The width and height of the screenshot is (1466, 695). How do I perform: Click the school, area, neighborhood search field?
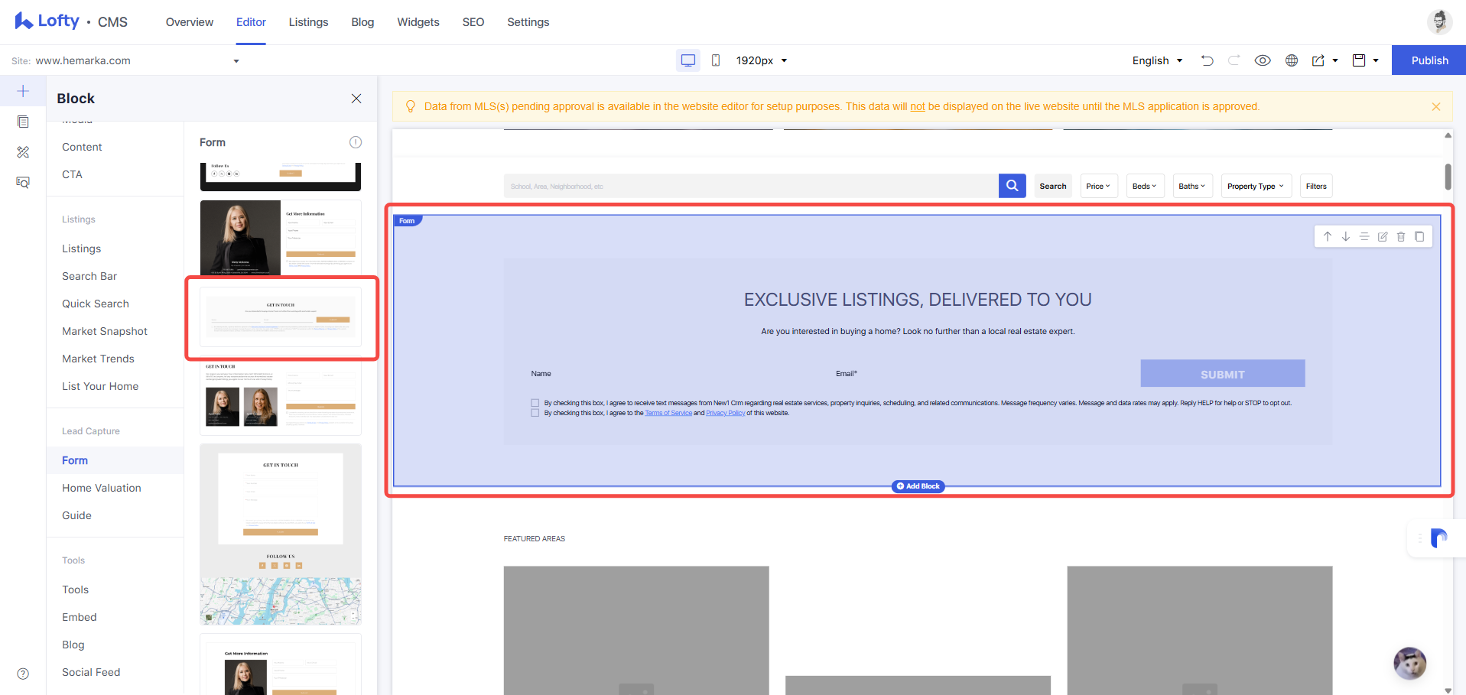(751, 186)
